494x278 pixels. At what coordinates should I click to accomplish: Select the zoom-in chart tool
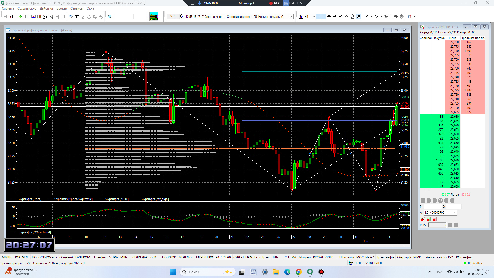(x=335, y=16)
